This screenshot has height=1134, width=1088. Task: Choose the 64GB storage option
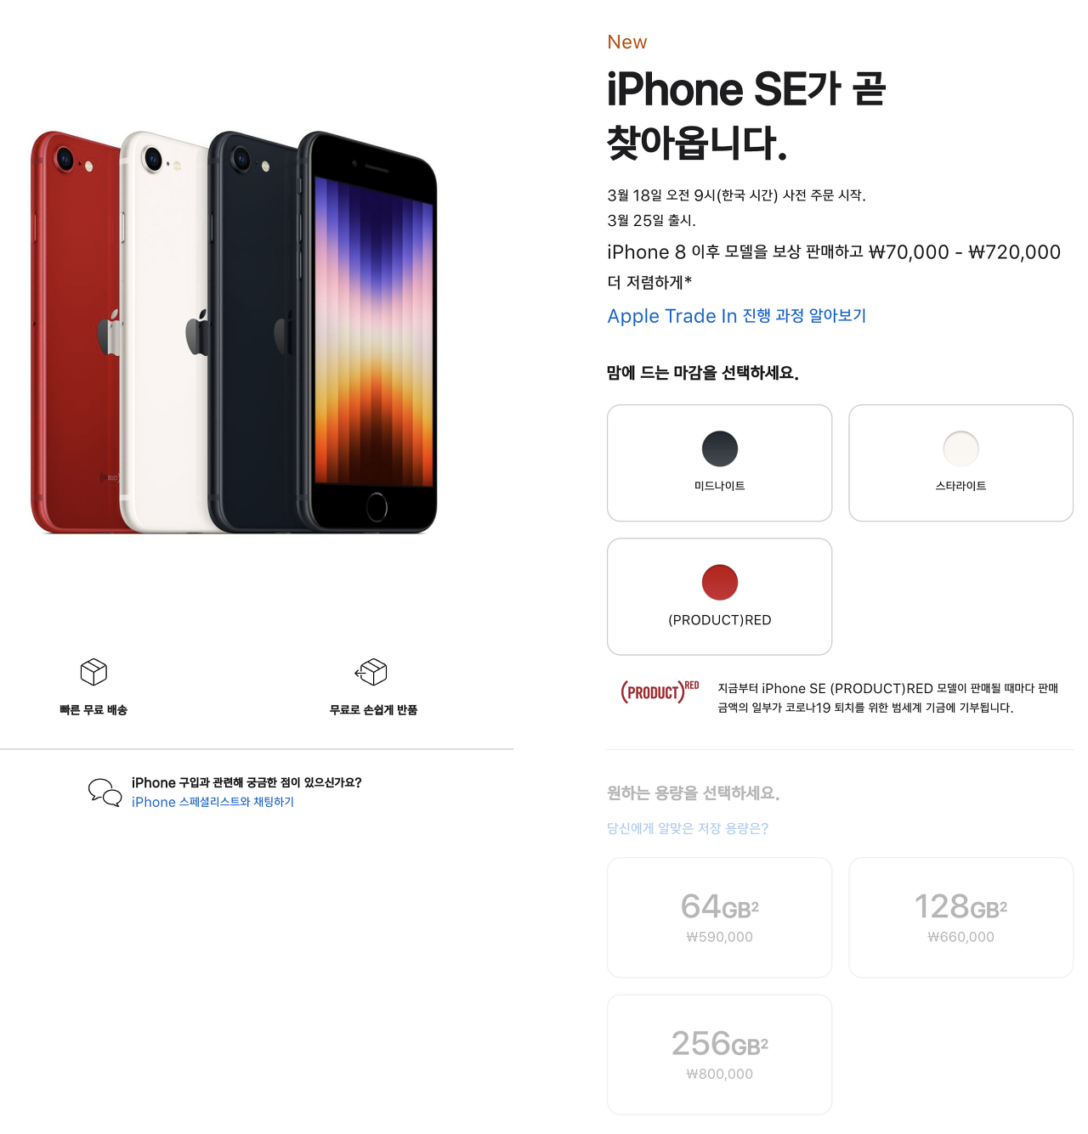(719, 917)
